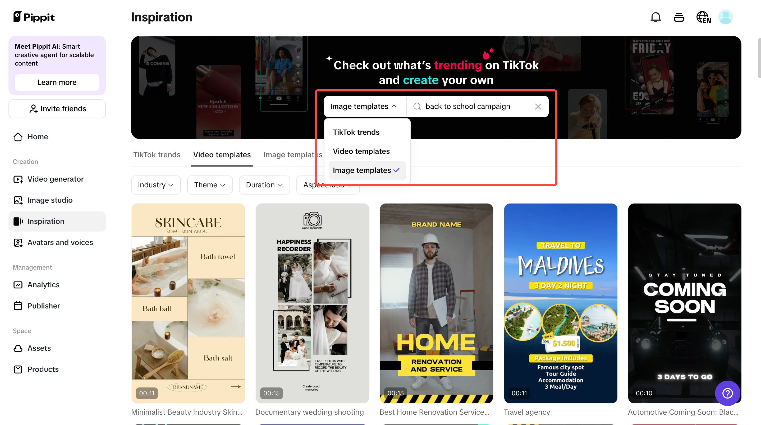Click the Learn more button

coord(57,82)
